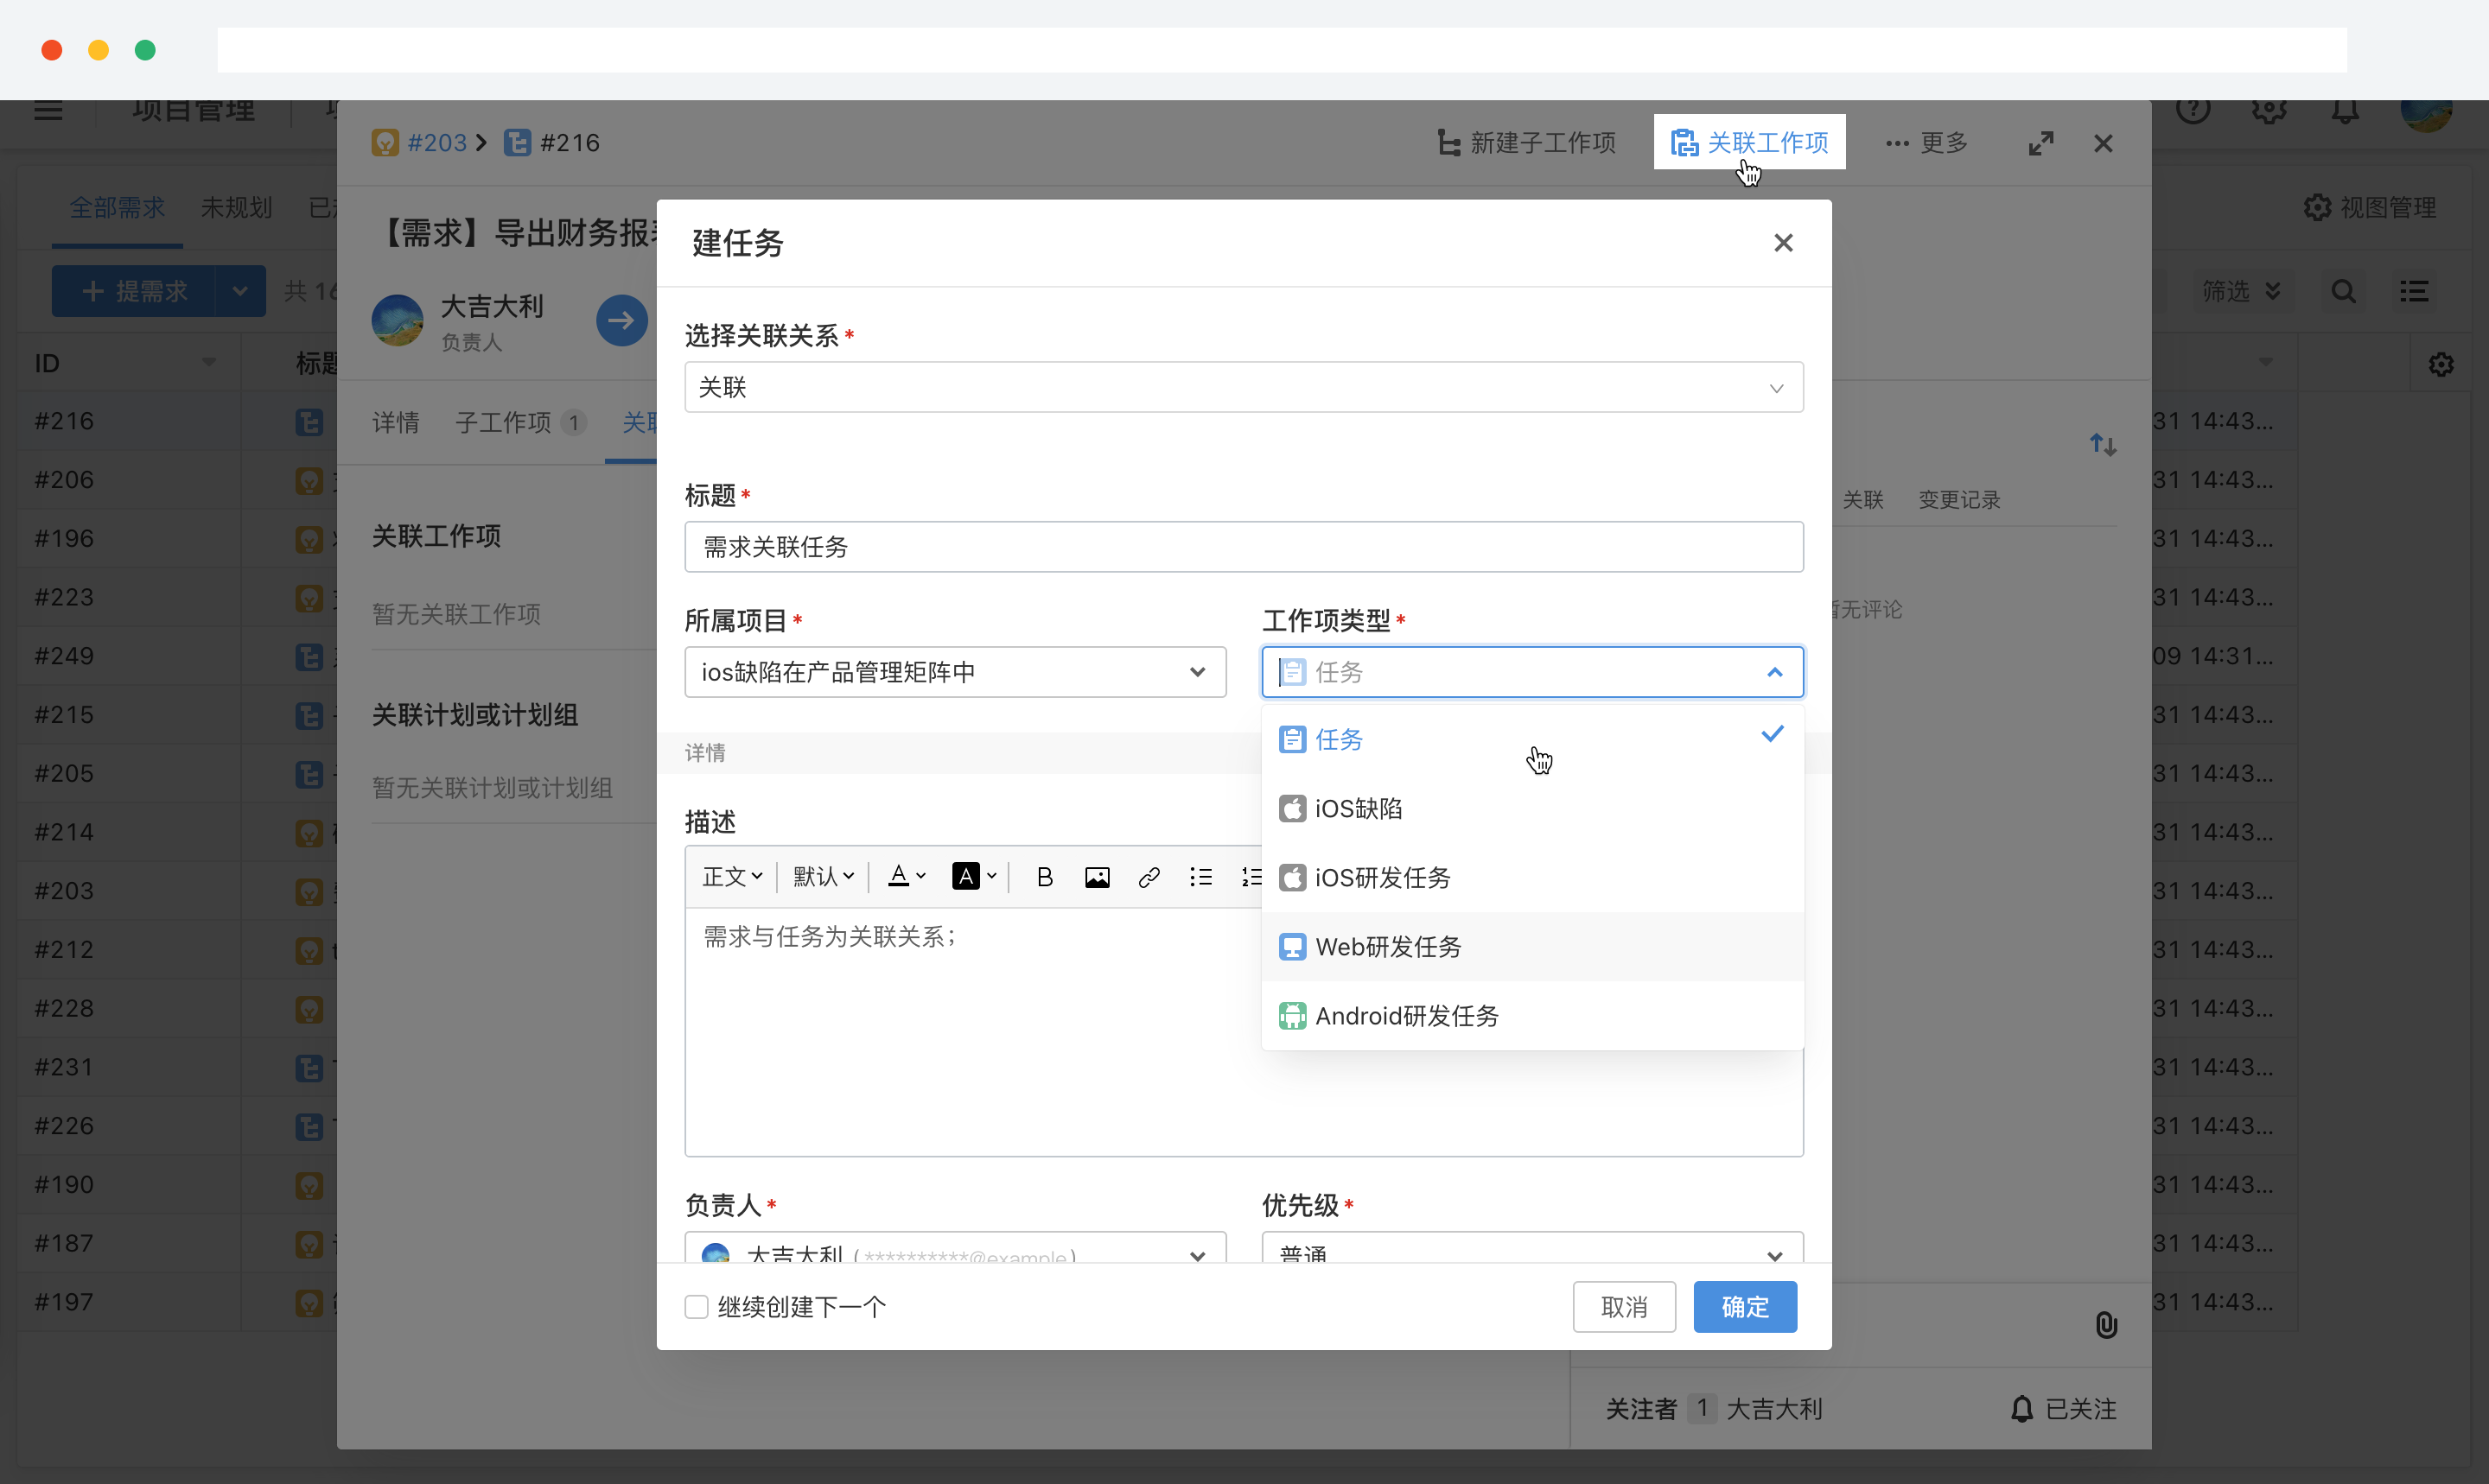The width and height of the screenshot is (2489, 1484).
Task: Click the 新建子工作项 button
Action: (x=1525, y=142)
